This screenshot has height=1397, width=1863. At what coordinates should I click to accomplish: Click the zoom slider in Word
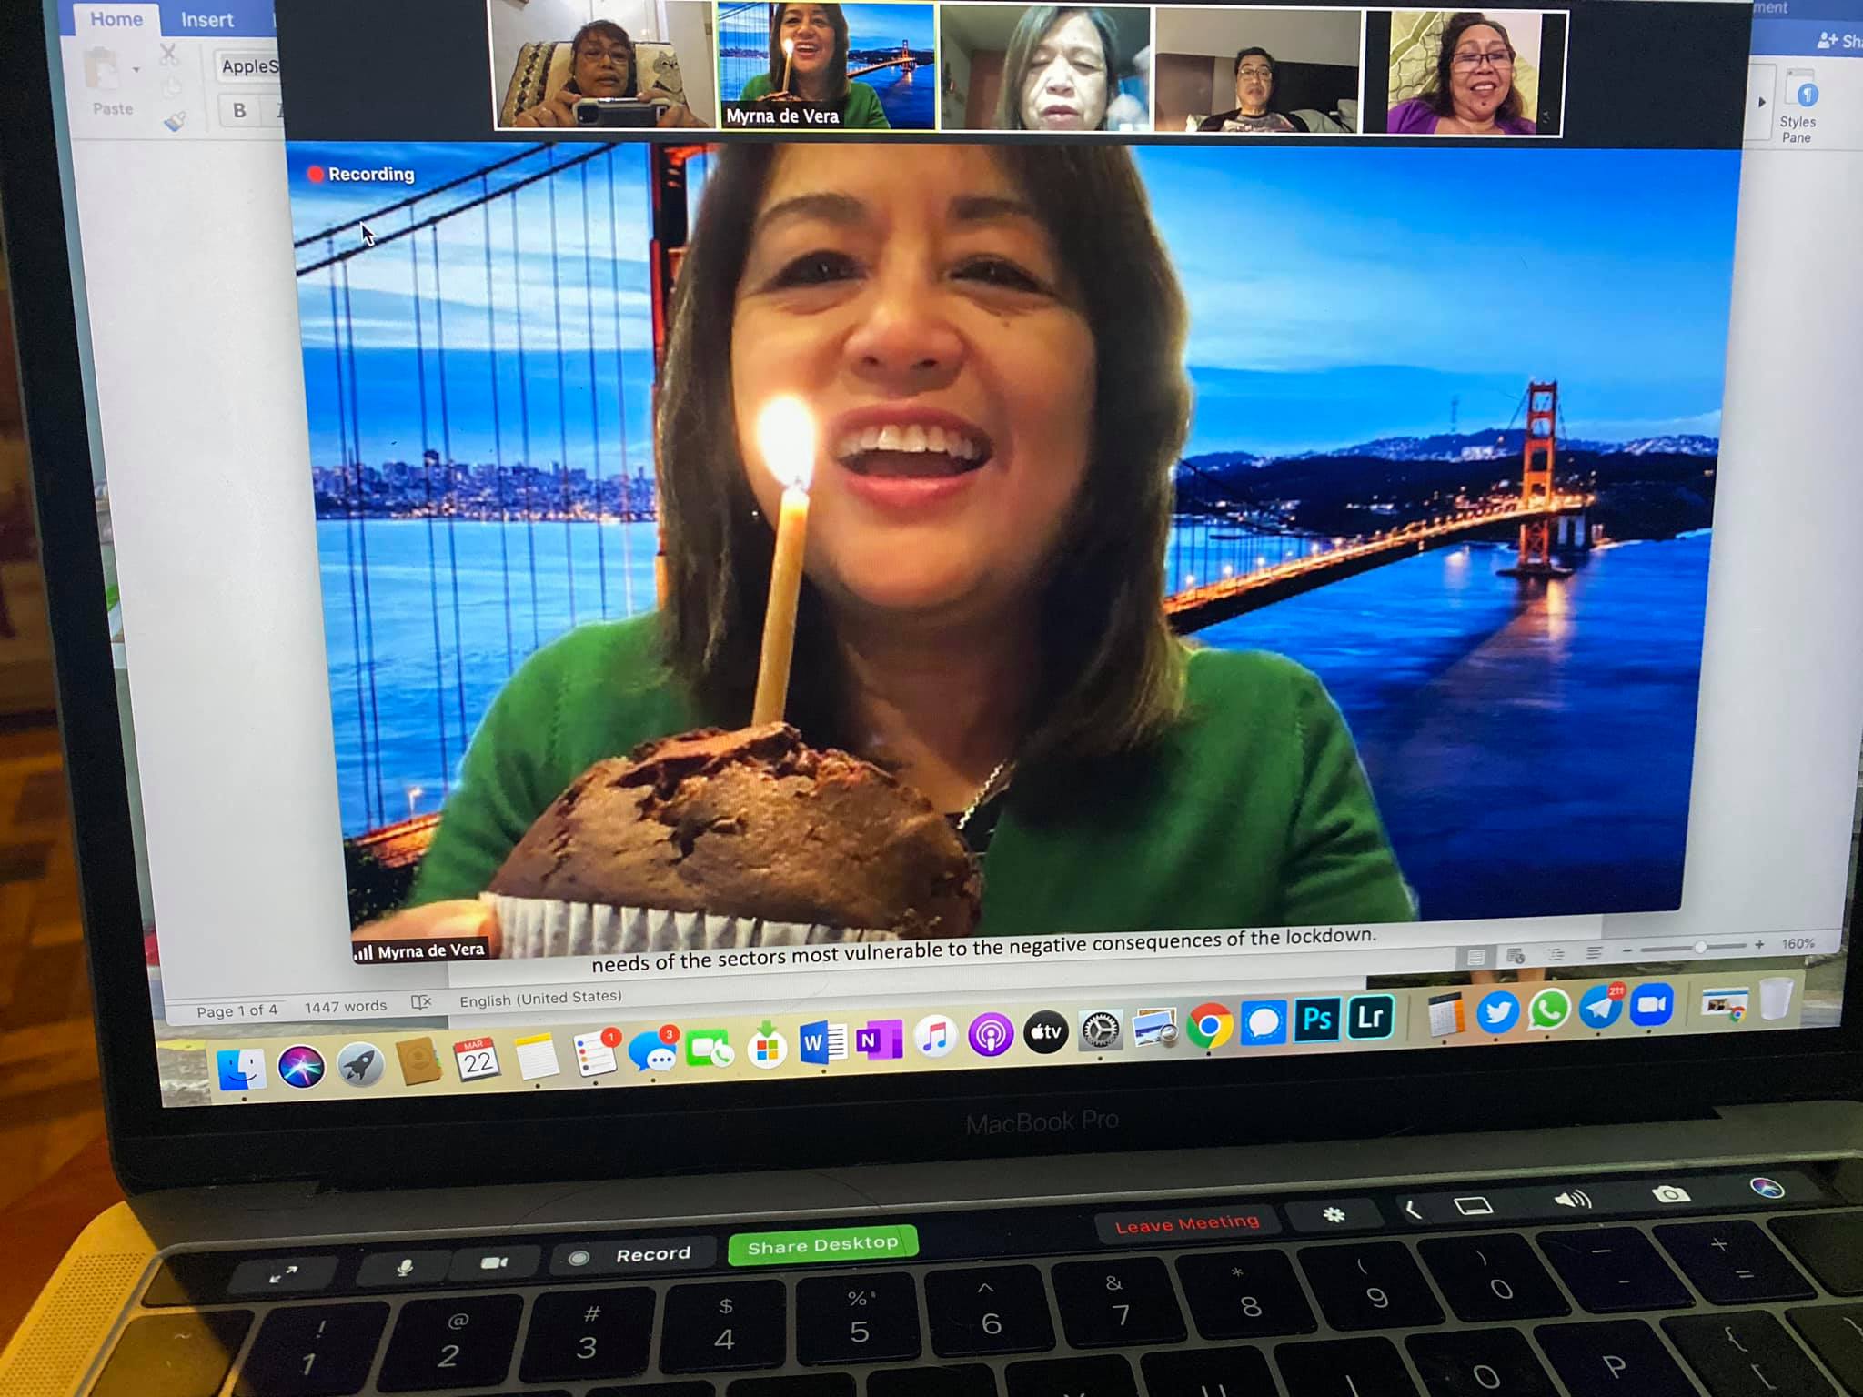(1698, 947)
